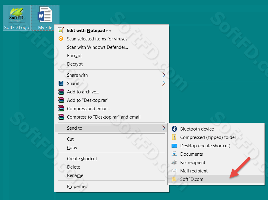Send to Documents
The image size is (268, 200).
(216, 154)
